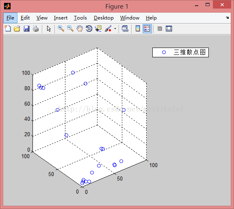Select the Pan hand tool
This screenshot has width=234, height=209.
pos(80,28)
